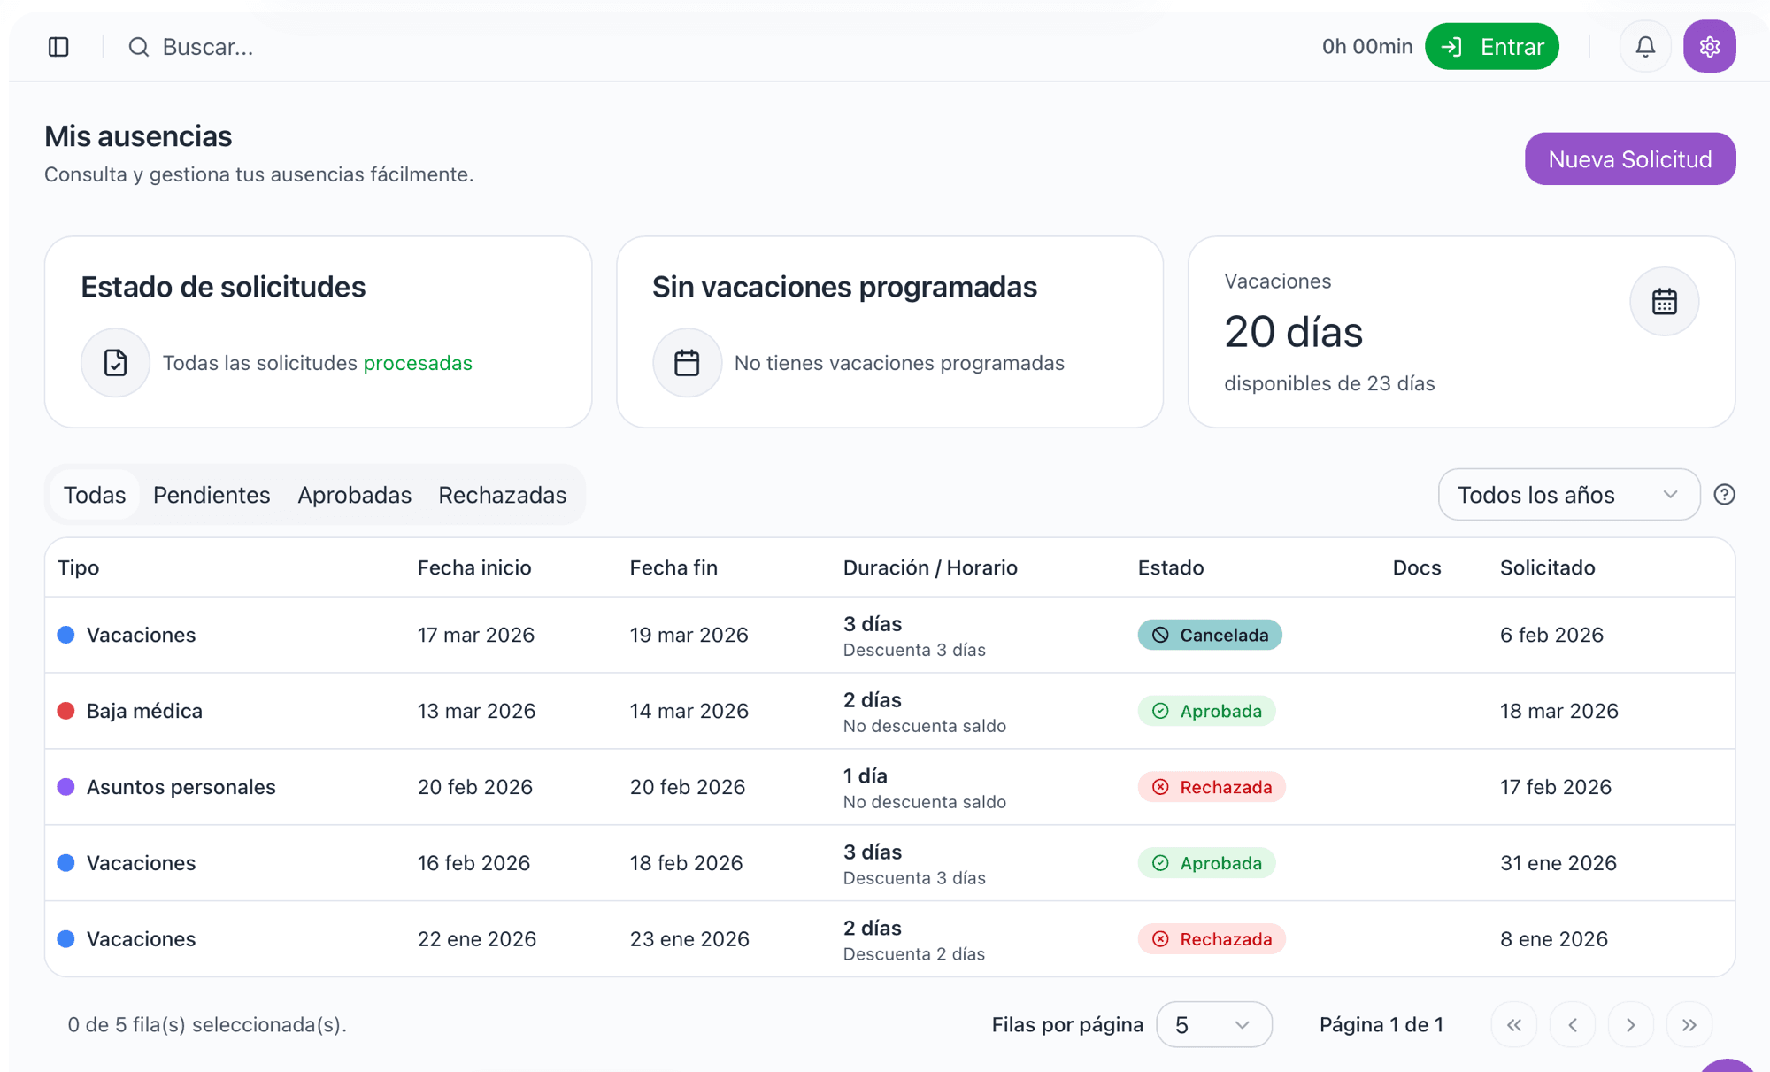Switch to the Rechazadas tab
This screenshot has height=1072, width=1770.
(502, 495)
